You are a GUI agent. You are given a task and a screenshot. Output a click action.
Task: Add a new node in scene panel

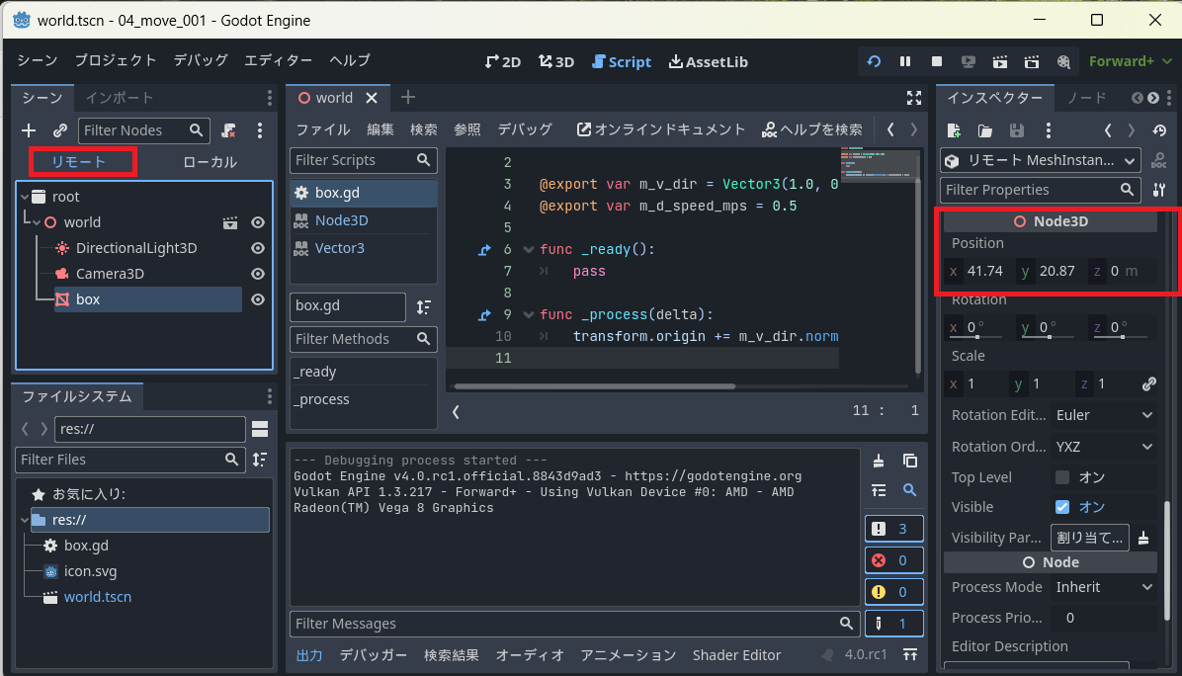pyautogui.click(x=29, y=130)
